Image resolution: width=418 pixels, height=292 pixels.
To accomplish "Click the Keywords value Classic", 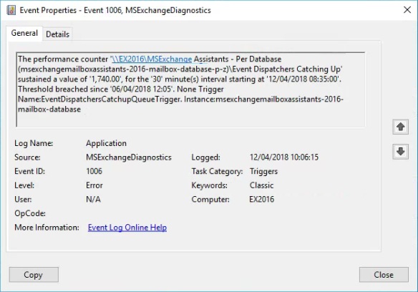I will coord(261,185).
